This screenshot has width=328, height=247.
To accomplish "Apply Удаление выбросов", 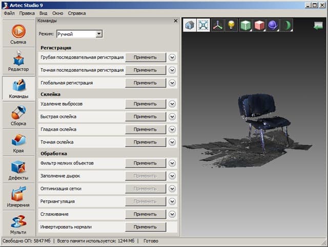I will coord(146,104).
